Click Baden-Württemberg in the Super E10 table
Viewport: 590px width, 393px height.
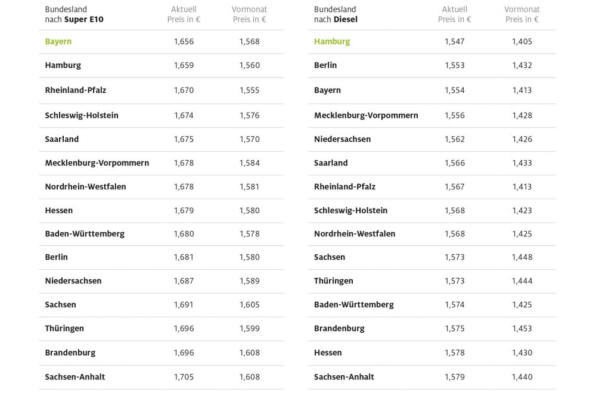click(85, 234)
